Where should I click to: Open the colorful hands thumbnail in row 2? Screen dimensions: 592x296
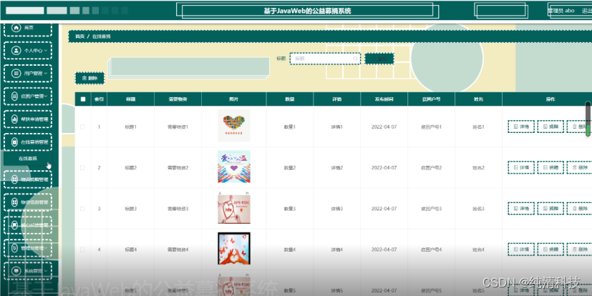(234, 167)
